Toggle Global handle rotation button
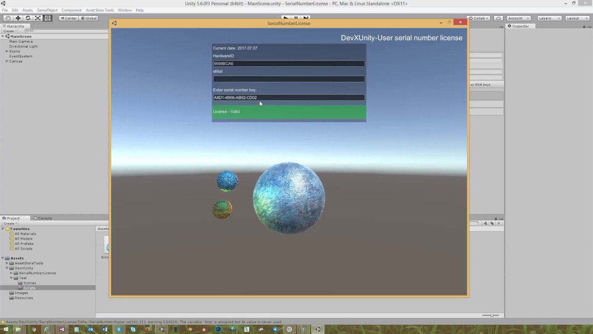This screenshot has height=334, width=593. [88, 18]
